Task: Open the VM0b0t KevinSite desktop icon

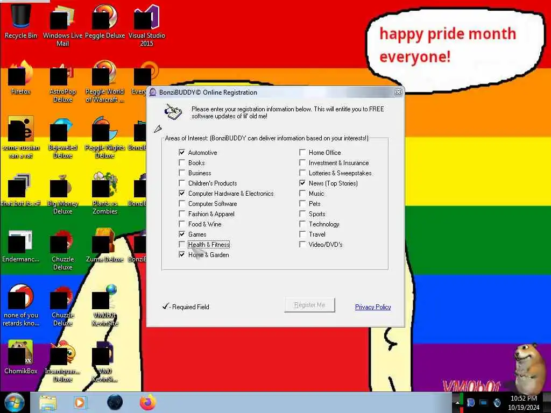Action: 105,305
